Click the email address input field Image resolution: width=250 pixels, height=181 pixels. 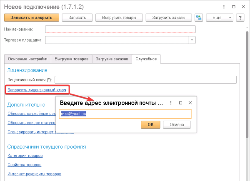coord(125,114)
